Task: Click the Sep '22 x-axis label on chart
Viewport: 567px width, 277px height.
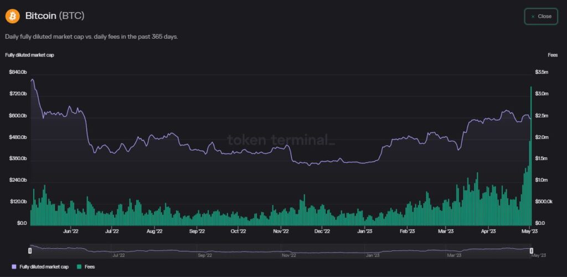Action: click(x=197, y=232)
